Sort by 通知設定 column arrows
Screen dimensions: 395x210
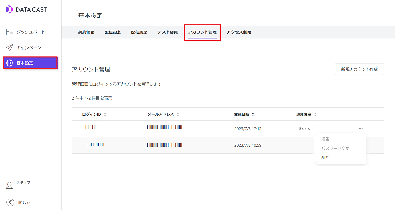[x=315, y=114]
